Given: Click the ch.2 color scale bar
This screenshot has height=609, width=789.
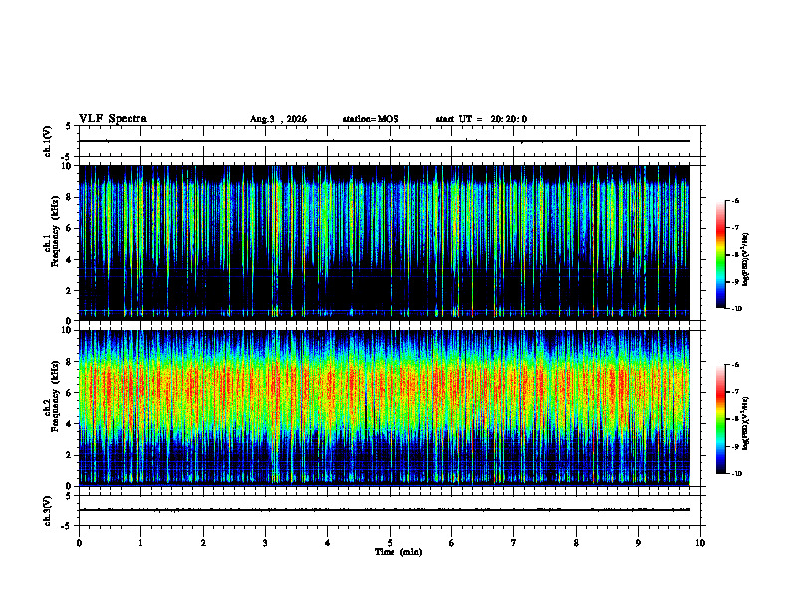Looking at the screenshot, I should point(720,419).
